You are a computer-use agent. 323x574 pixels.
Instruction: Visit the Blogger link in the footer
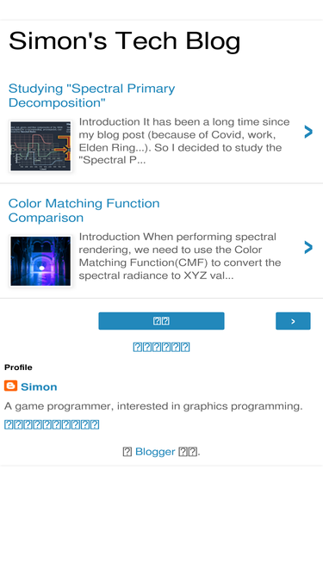tap(155, 452)
